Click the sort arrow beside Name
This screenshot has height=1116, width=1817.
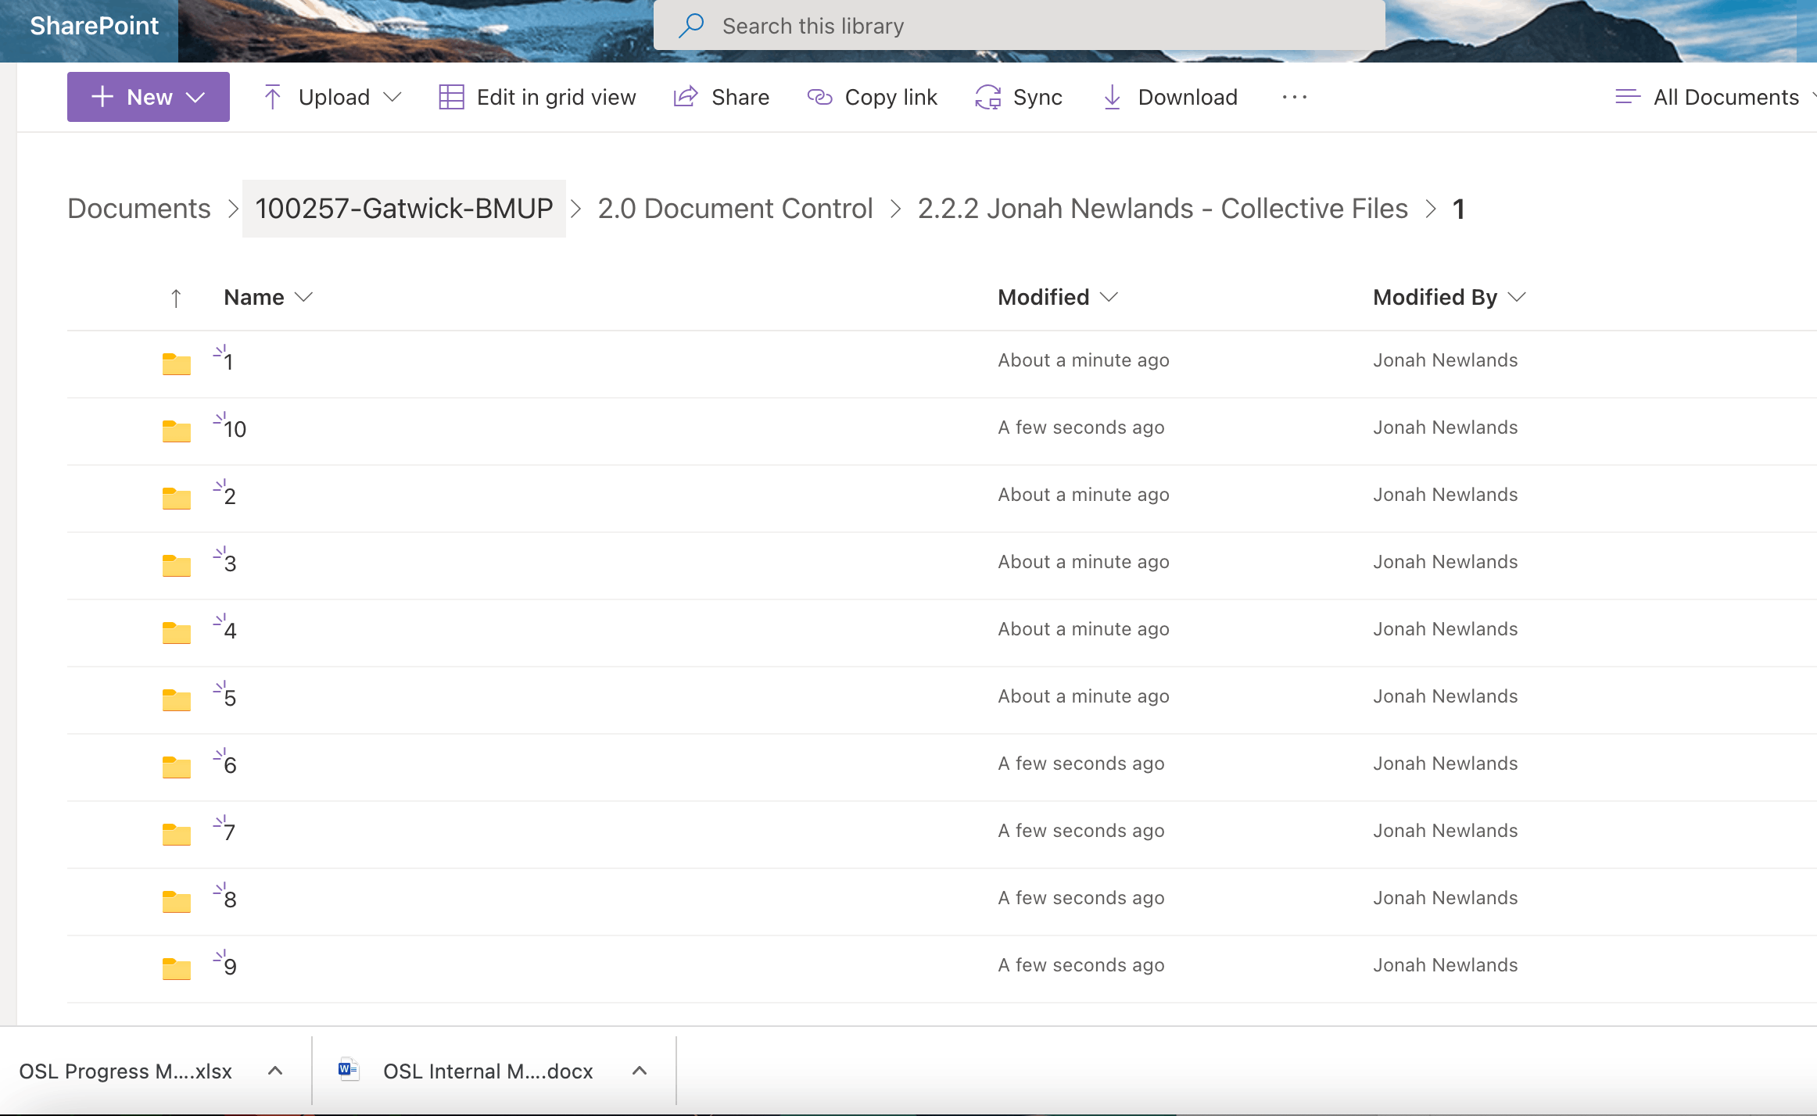click(x=176, y=298)
